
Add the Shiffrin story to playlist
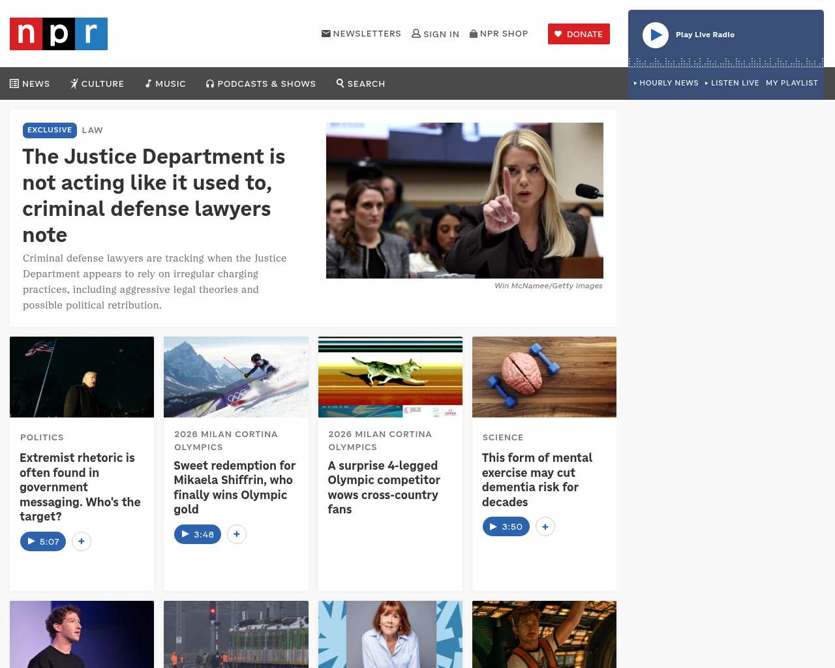[237, 534]
